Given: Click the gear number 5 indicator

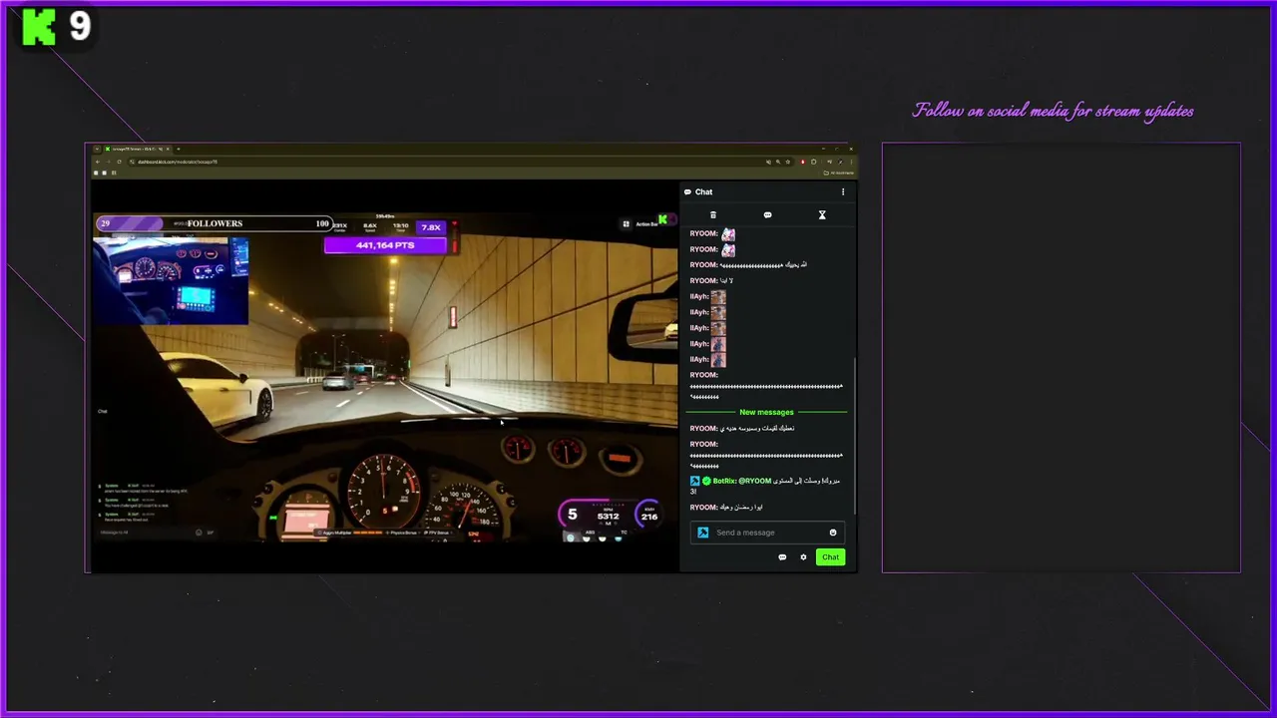Looking at the screenshot, I should coord(572,515).
